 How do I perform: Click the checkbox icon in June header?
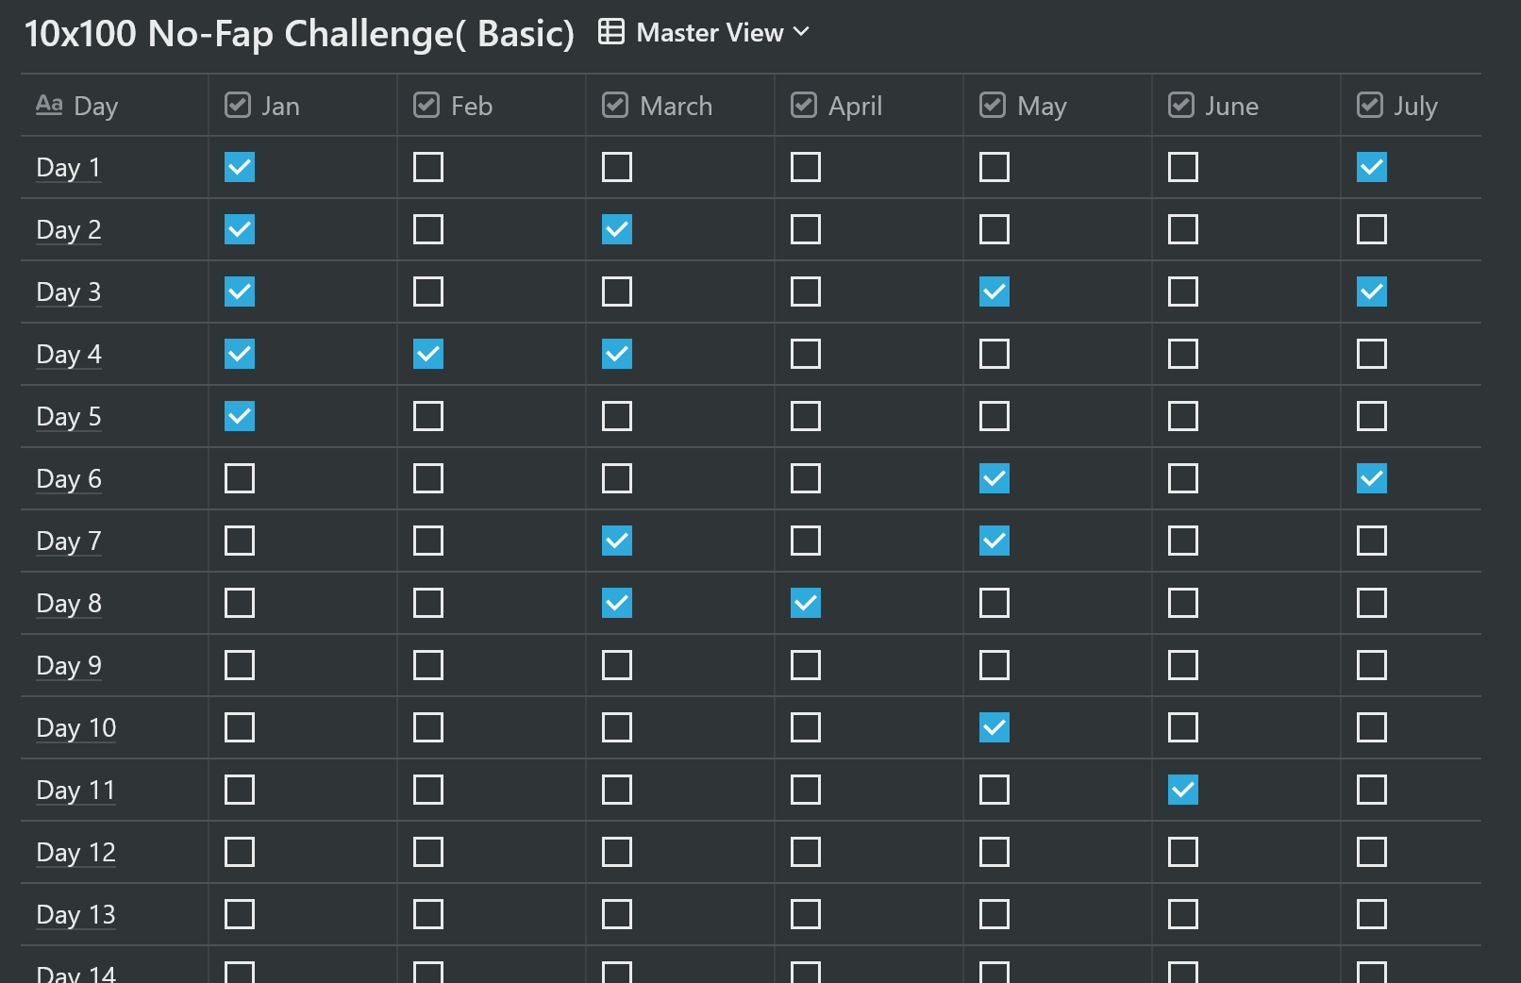pos(1181,105)
